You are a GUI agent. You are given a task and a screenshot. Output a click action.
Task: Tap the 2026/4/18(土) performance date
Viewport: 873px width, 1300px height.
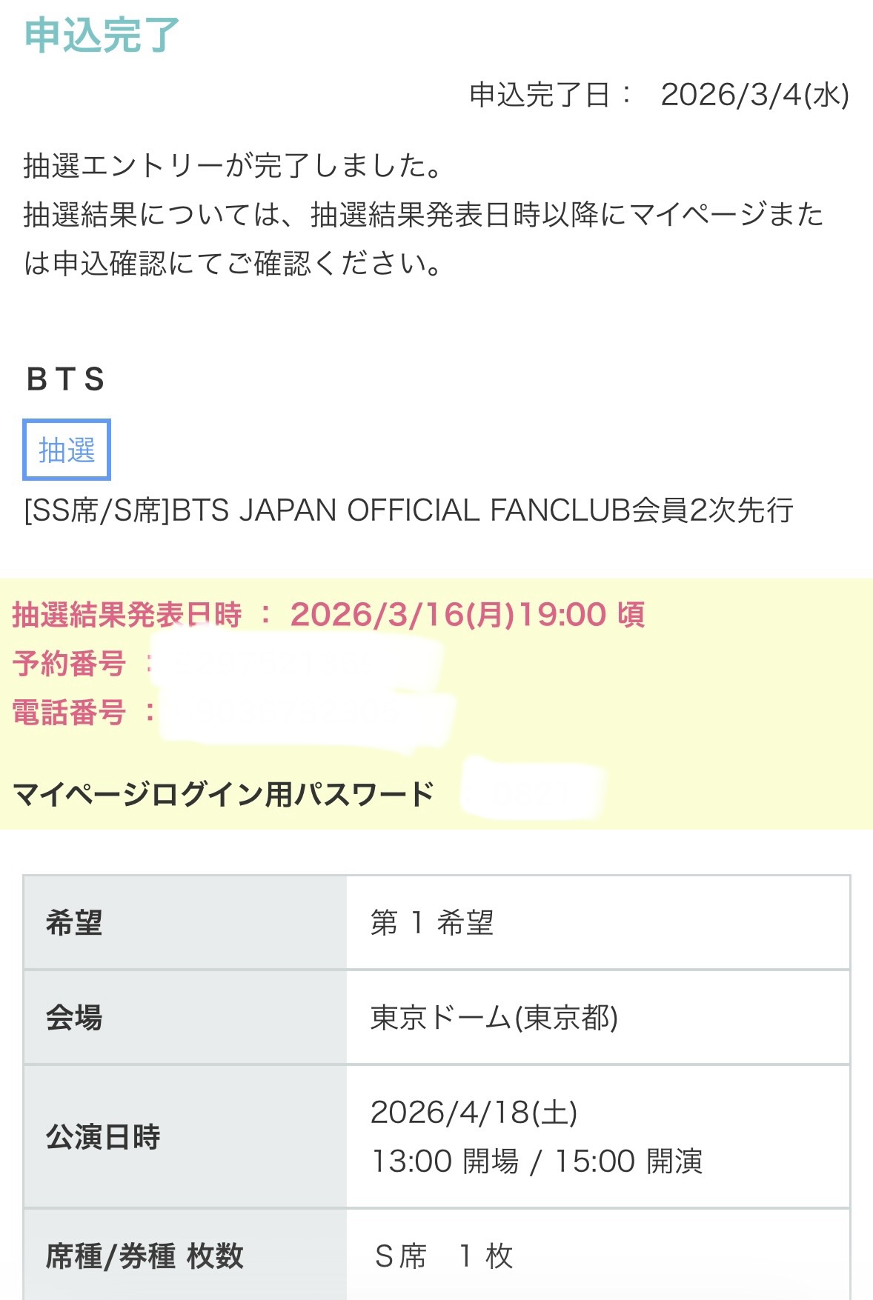click(x=474, y=1112)
